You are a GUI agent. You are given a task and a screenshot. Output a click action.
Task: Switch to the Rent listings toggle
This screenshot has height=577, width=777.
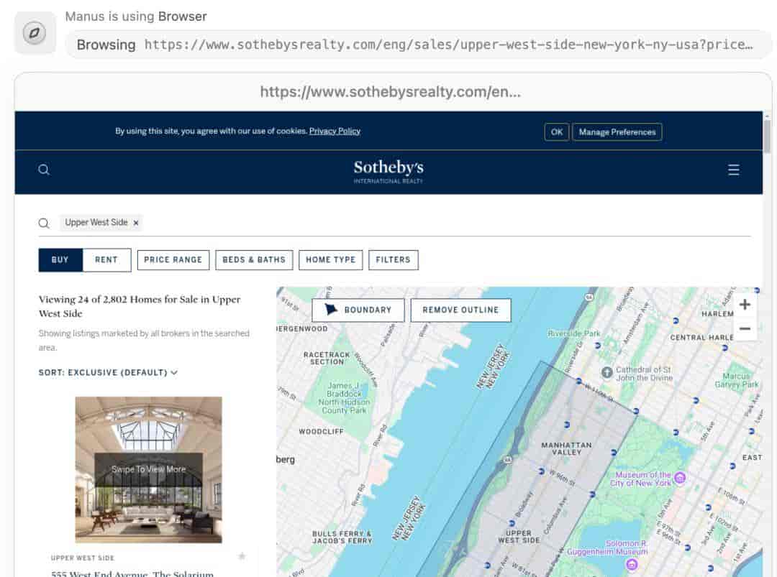106,260
